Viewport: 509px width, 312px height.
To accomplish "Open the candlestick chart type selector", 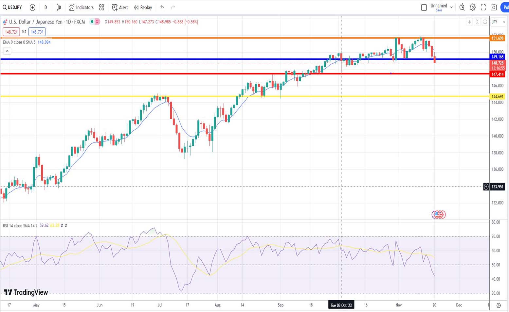I will click(59, 7).
